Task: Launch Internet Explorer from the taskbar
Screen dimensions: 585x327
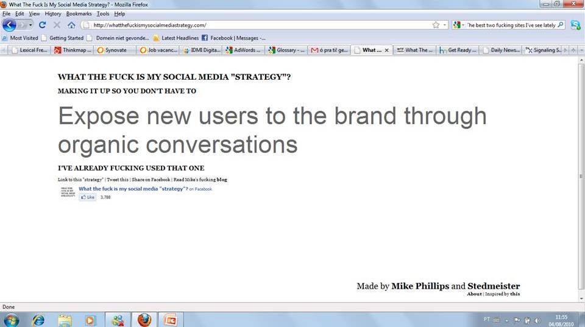Action: tap(38, 320)
